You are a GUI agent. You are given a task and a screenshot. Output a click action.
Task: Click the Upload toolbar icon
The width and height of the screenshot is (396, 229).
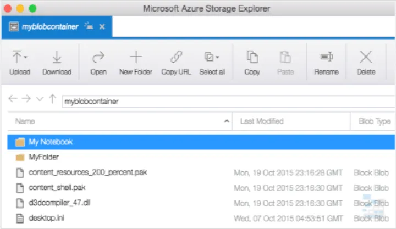(x=17, y=57)
